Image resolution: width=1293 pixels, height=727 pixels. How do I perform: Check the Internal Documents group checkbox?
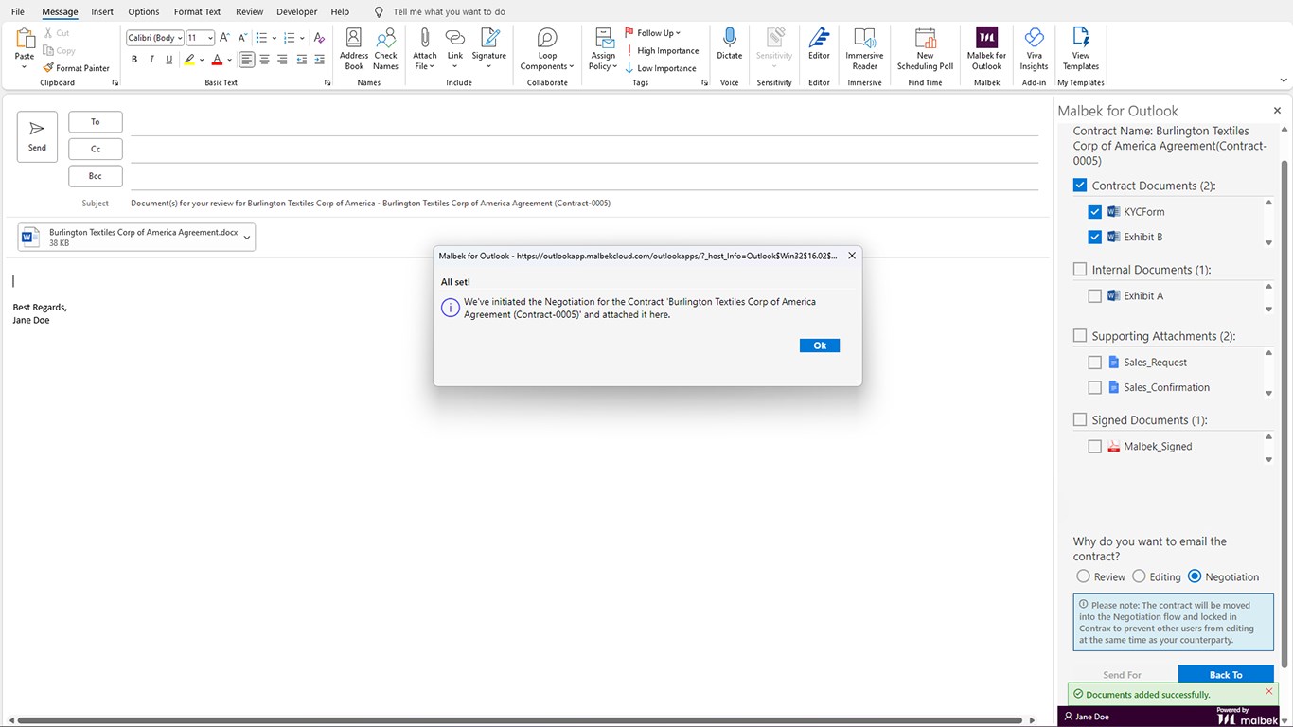click(1080, 270)
